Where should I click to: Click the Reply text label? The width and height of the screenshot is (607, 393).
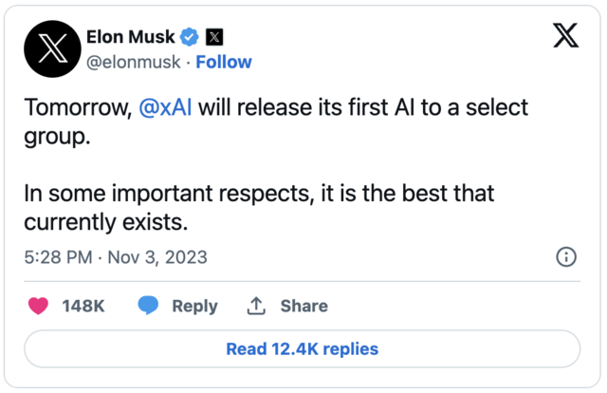tap(194, 306)
